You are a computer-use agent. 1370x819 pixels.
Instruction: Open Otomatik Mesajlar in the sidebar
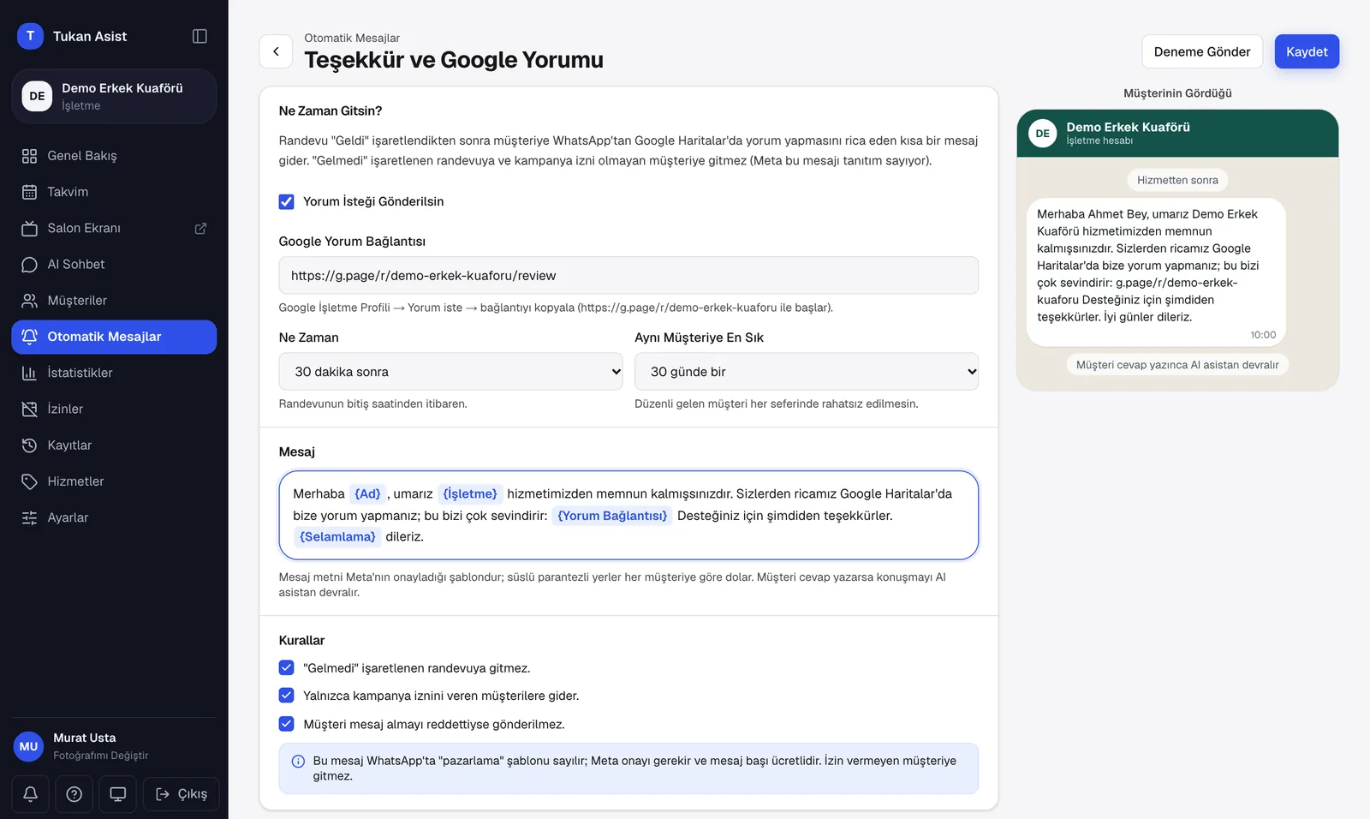click(x=114, y=337)
